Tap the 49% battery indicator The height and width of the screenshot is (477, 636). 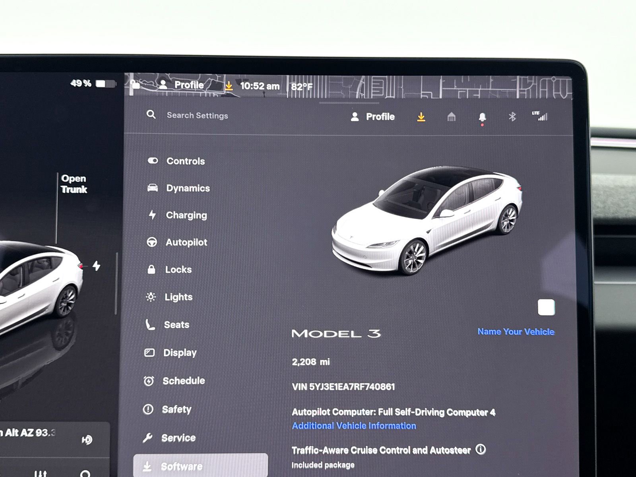[93, 83]
